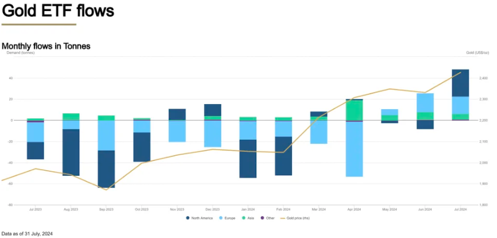The height and width of the screenshot is (238, 497).
Task: Click the Other legend marker
Action: (262, 218)
